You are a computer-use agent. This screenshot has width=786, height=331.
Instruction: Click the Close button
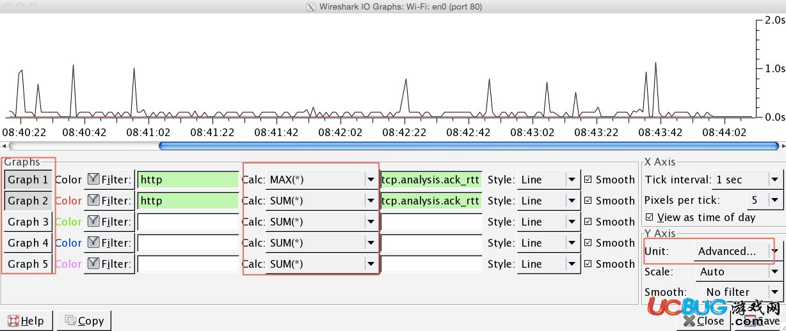pyautogui.click(x=703, y=321)
